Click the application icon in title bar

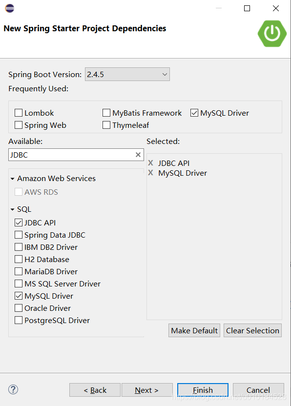[x=9, y=8]
